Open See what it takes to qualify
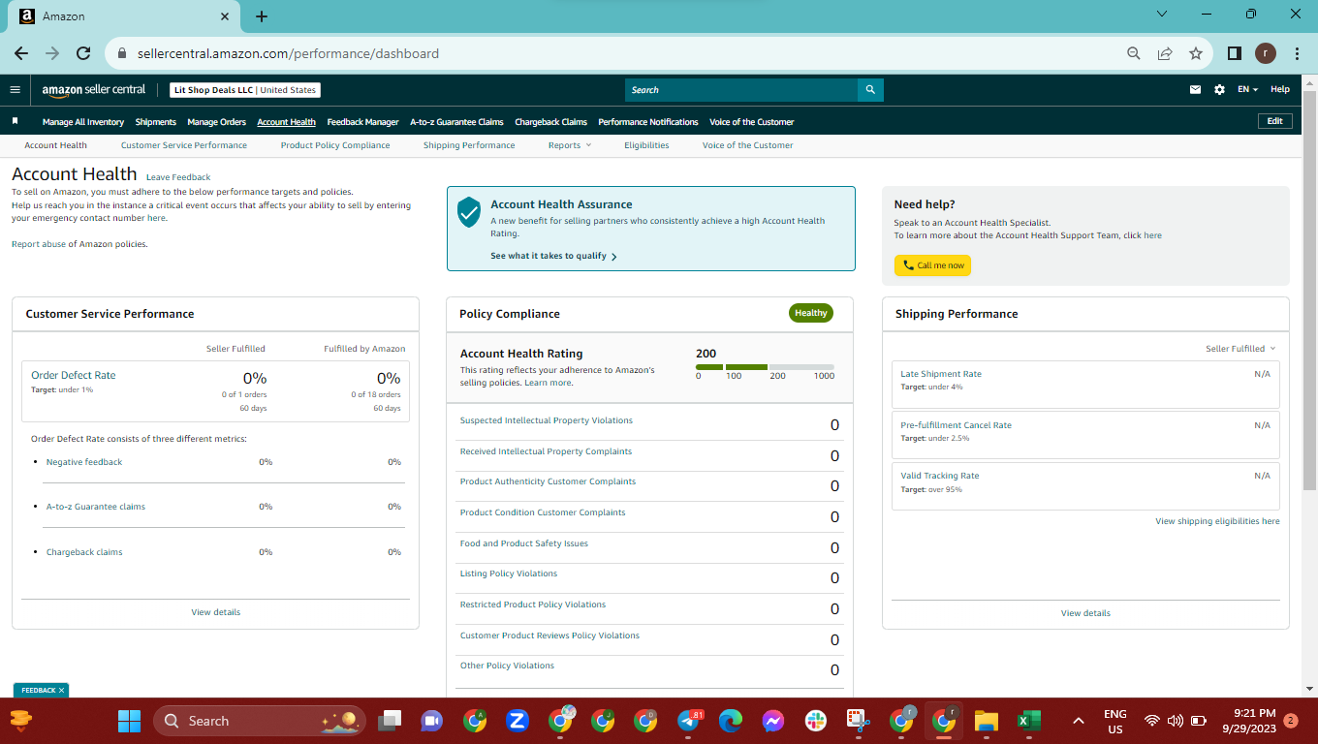This screenshot has width=1318, height=744. click(x=553, y=257)
